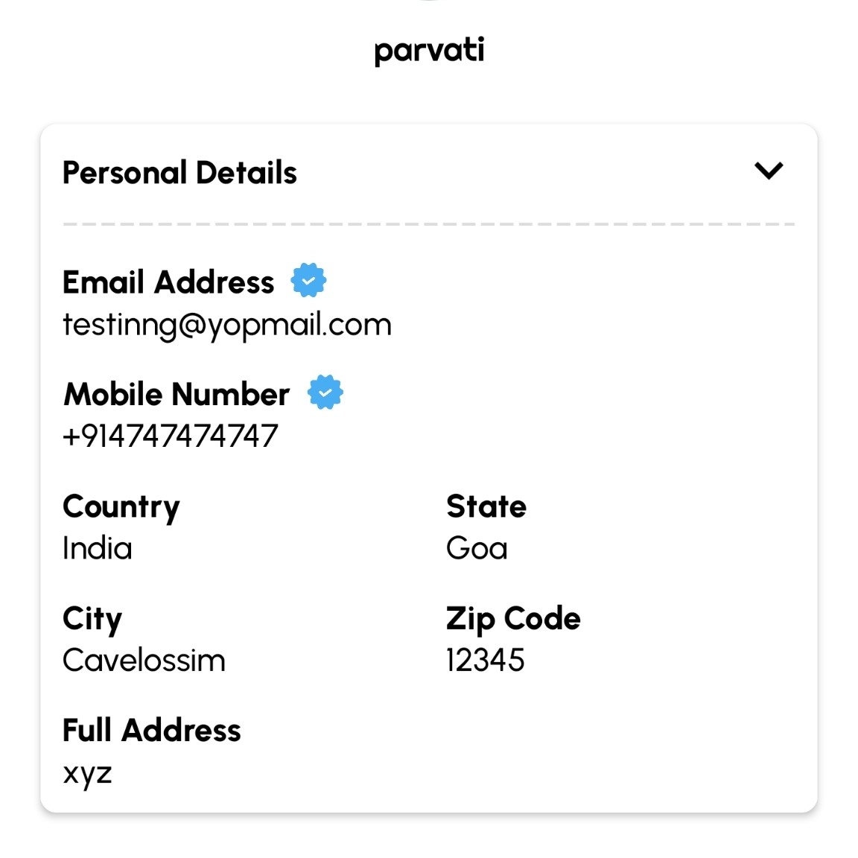858x858 pixels.
Task: Click the dashed divider under Personal Details
Action: tap(429, 223)
